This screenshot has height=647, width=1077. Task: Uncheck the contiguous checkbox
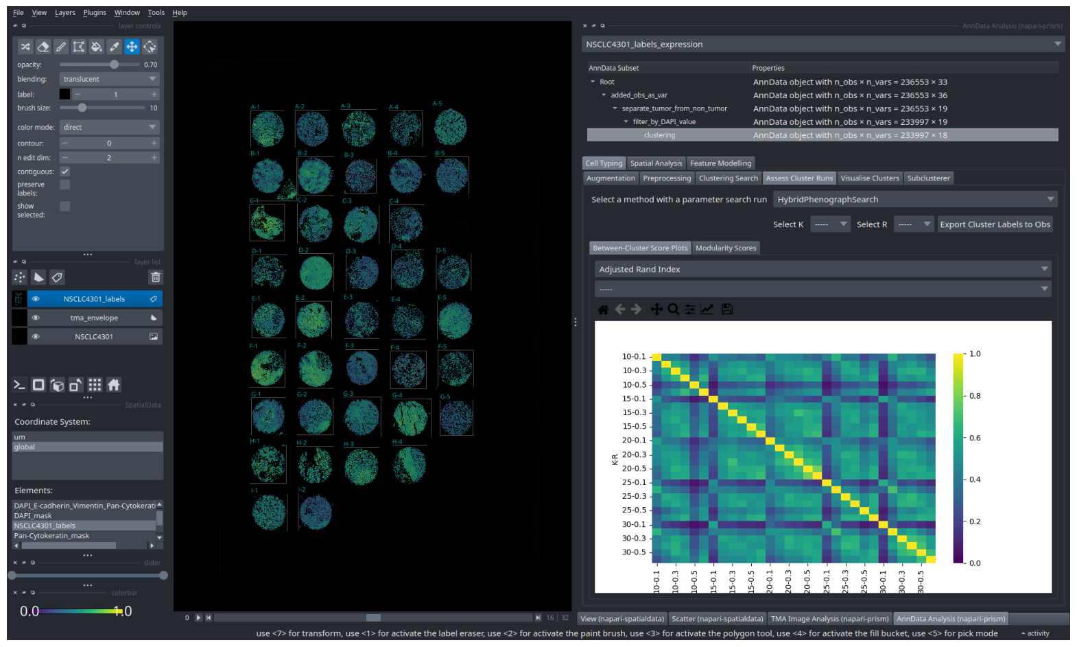point(65,172)
